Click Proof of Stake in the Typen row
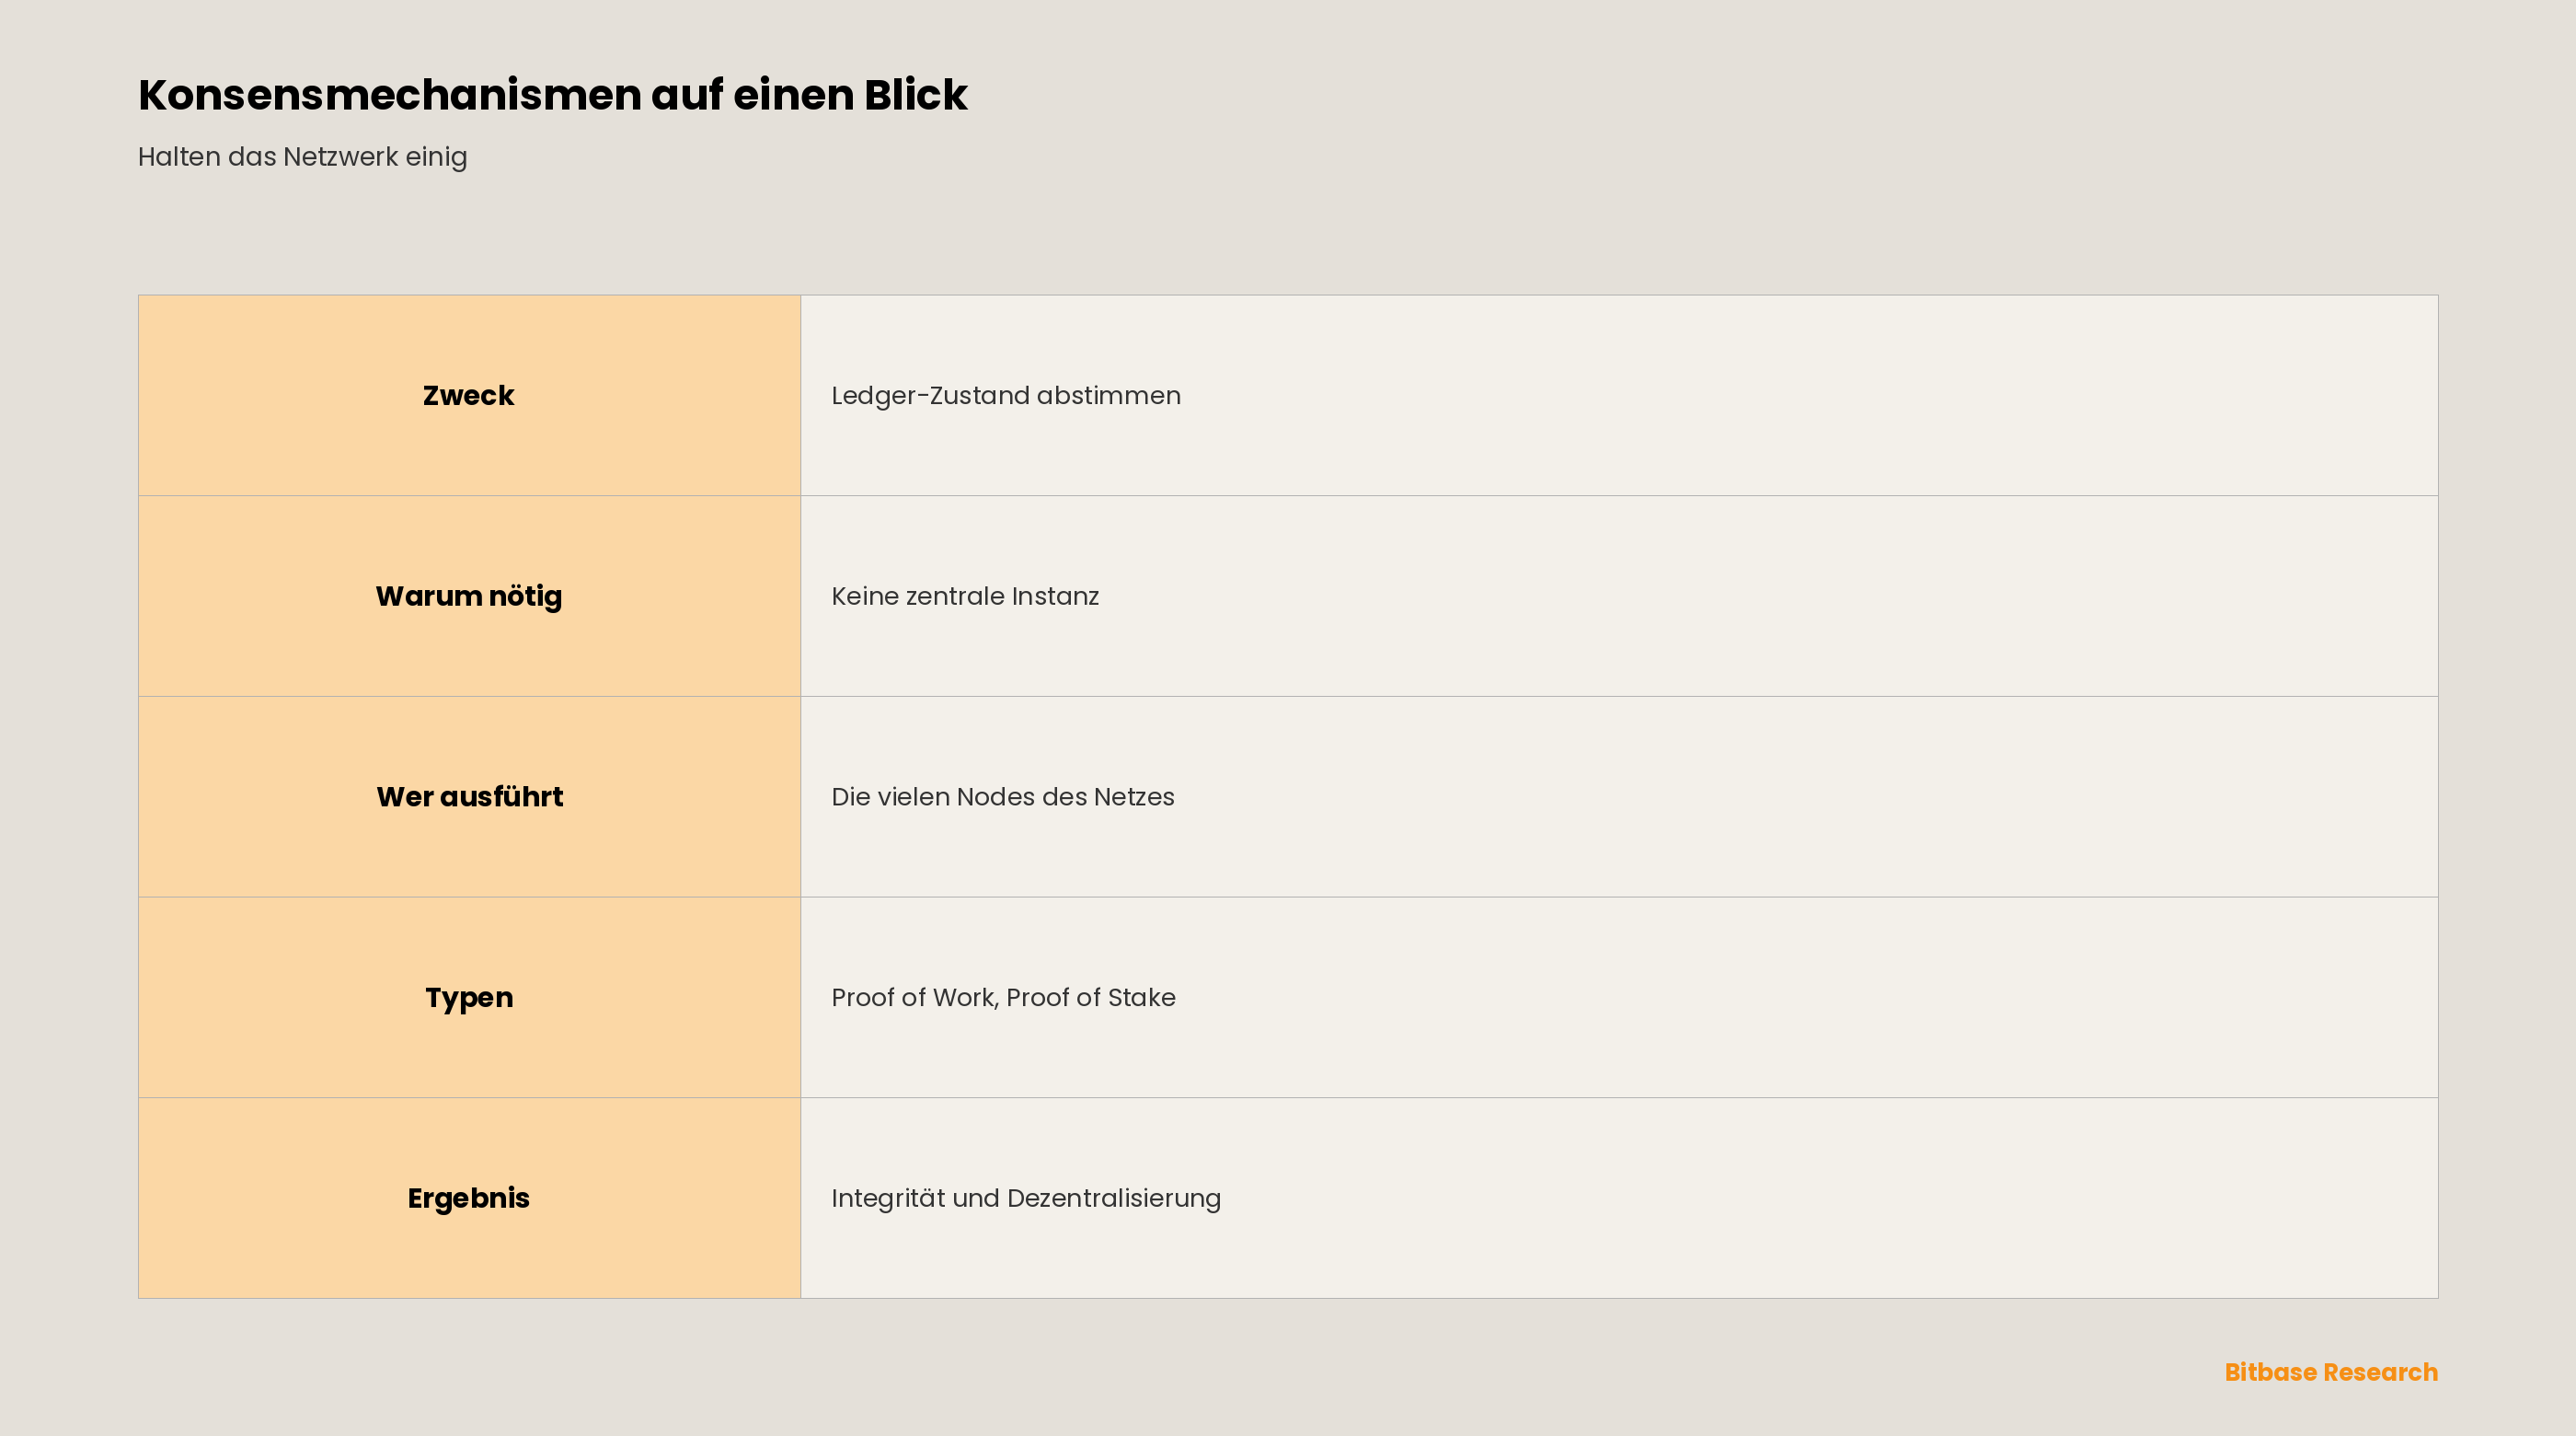This screenshot has width=2576, height=1436. pos(1091,998)
